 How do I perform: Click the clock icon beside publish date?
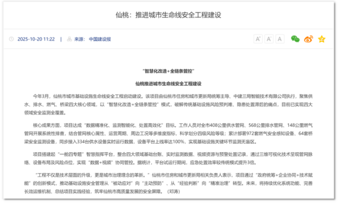11,39
